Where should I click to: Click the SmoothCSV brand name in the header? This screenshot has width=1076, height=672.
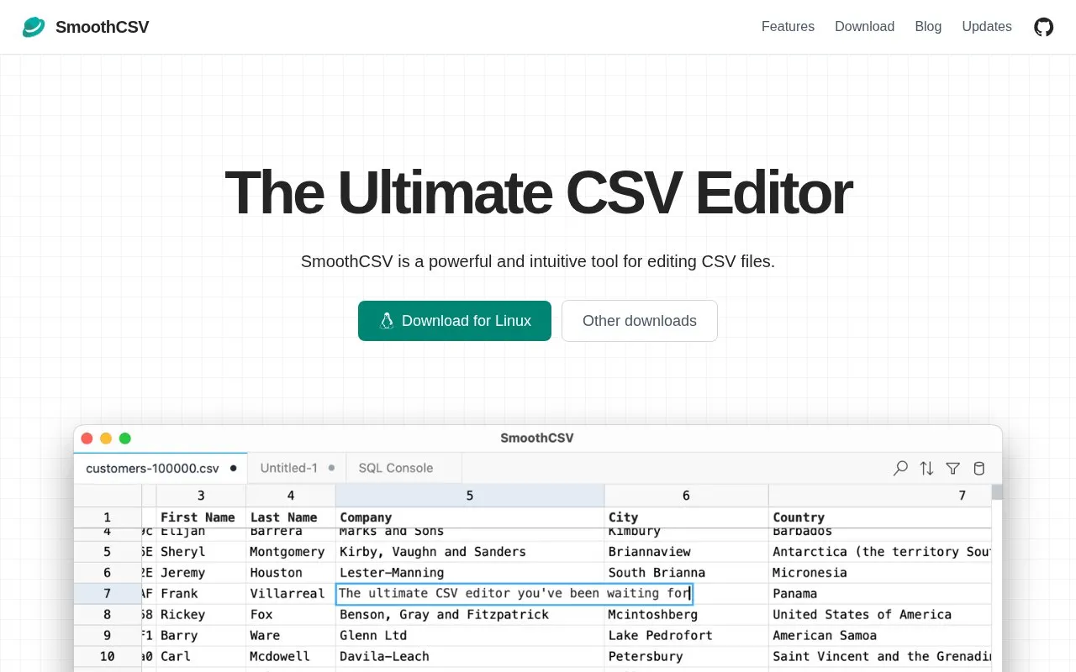[x=102, y=27]
